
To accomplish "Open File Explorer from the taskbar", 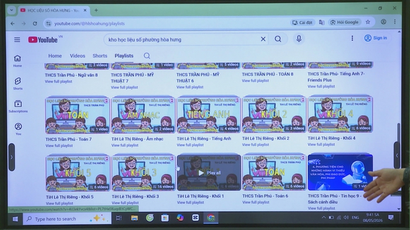I will pos(134,218).
